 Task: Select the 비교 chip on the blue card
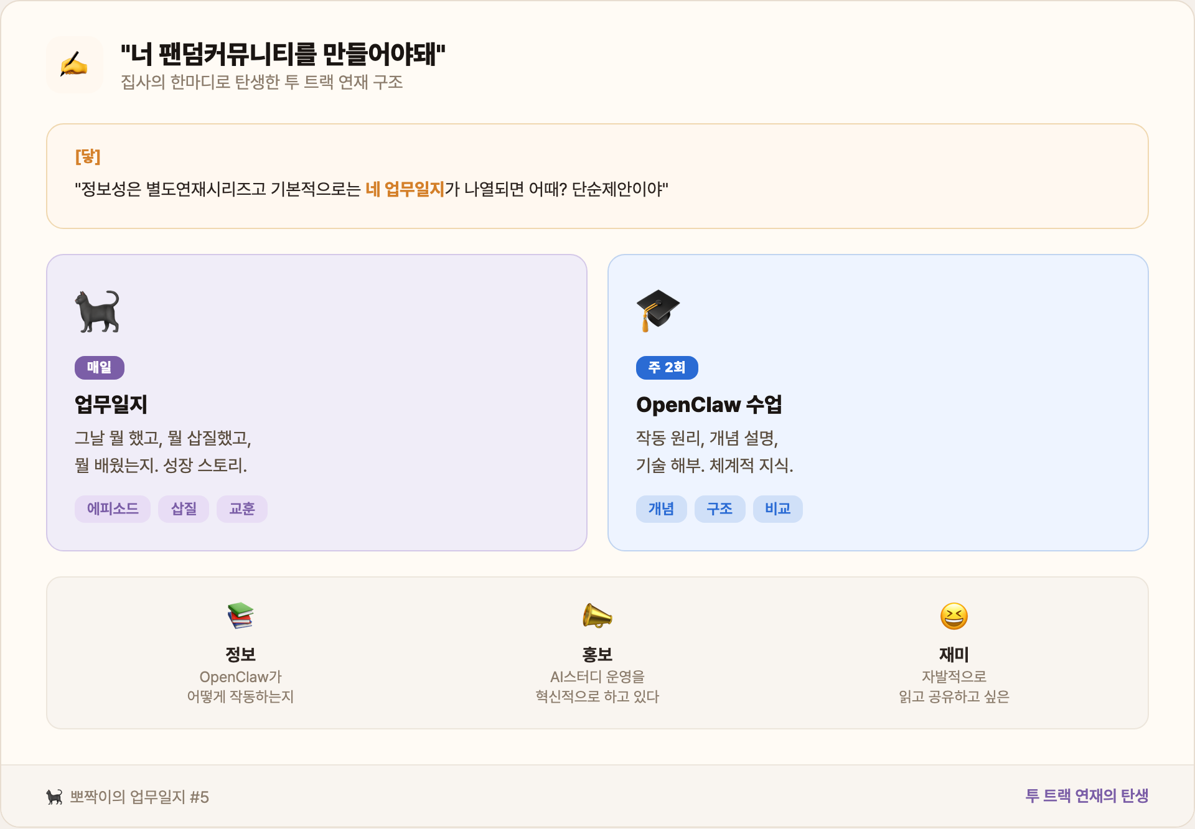[x=777, y=508]
